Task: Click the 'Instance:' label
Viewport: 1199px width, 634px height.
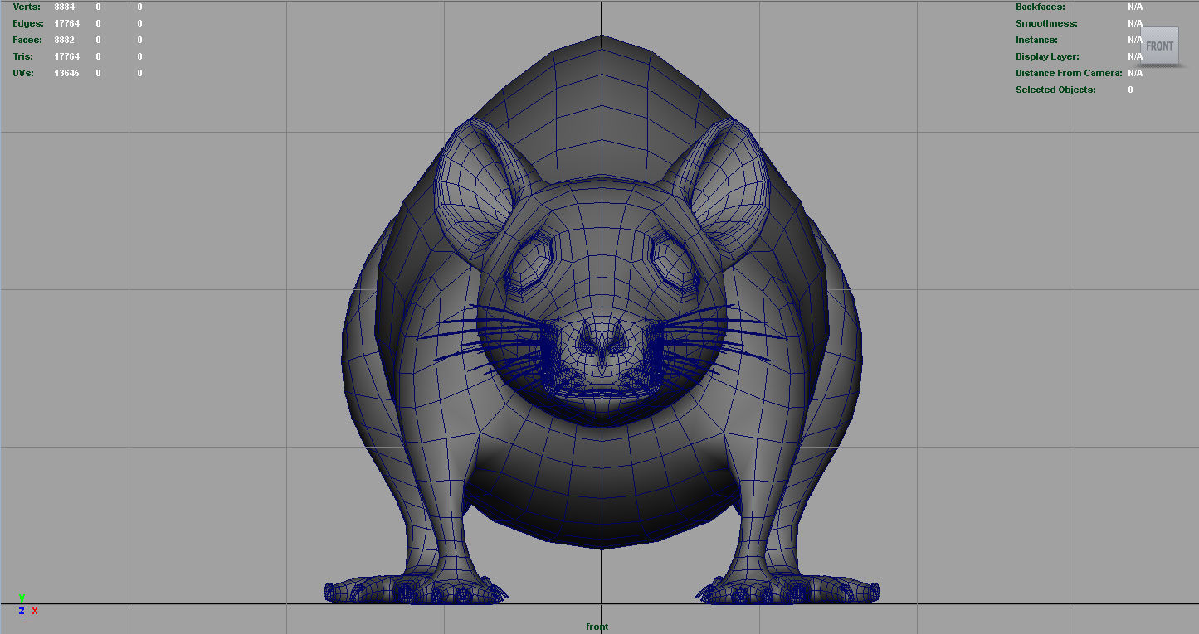Action: tap(1036, 40)
